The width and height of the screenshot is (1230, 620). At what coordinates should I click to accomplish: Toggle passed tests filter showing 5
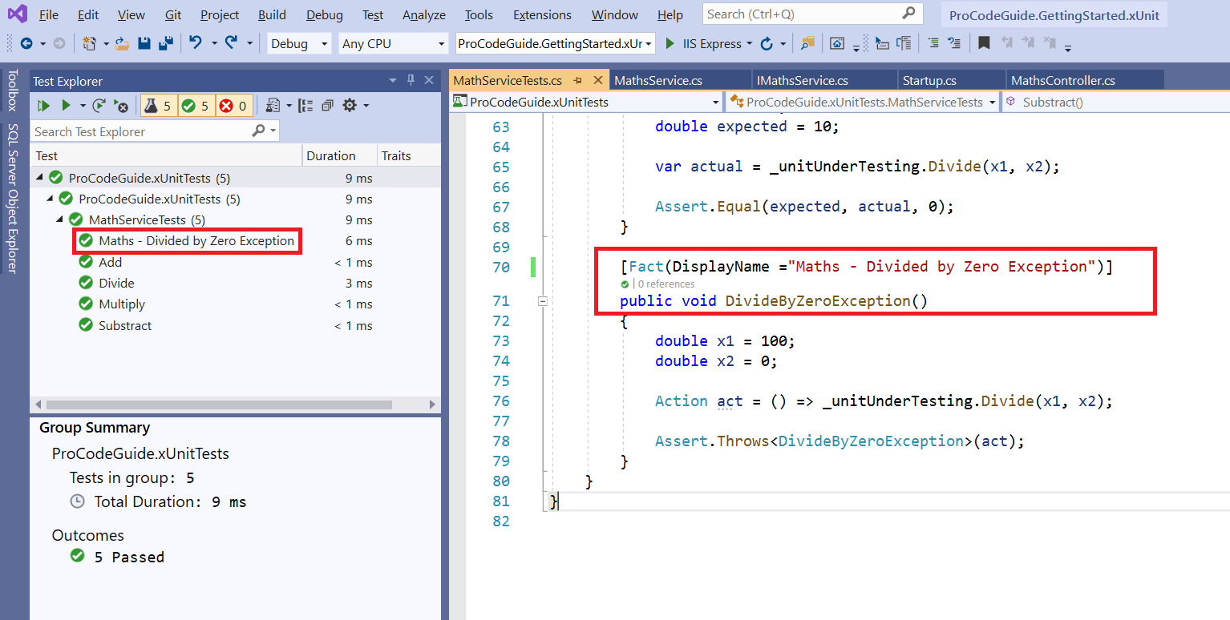coord(196,106)
